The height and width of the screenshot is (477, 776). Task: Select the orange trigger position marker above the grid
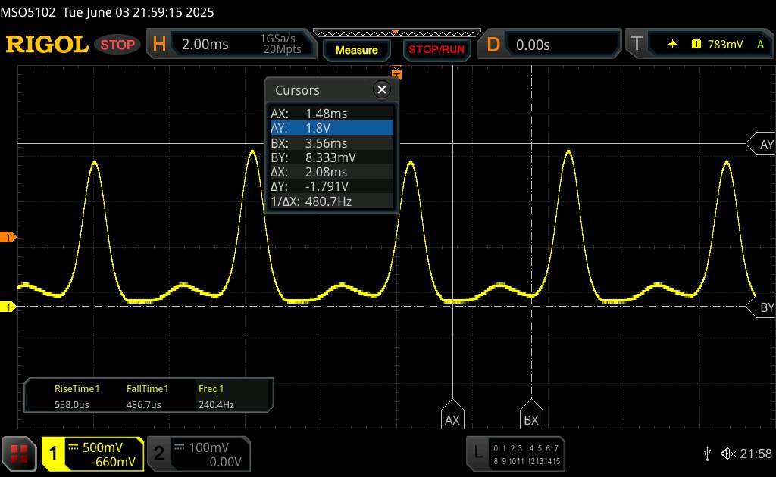click(x=396, y=72)
